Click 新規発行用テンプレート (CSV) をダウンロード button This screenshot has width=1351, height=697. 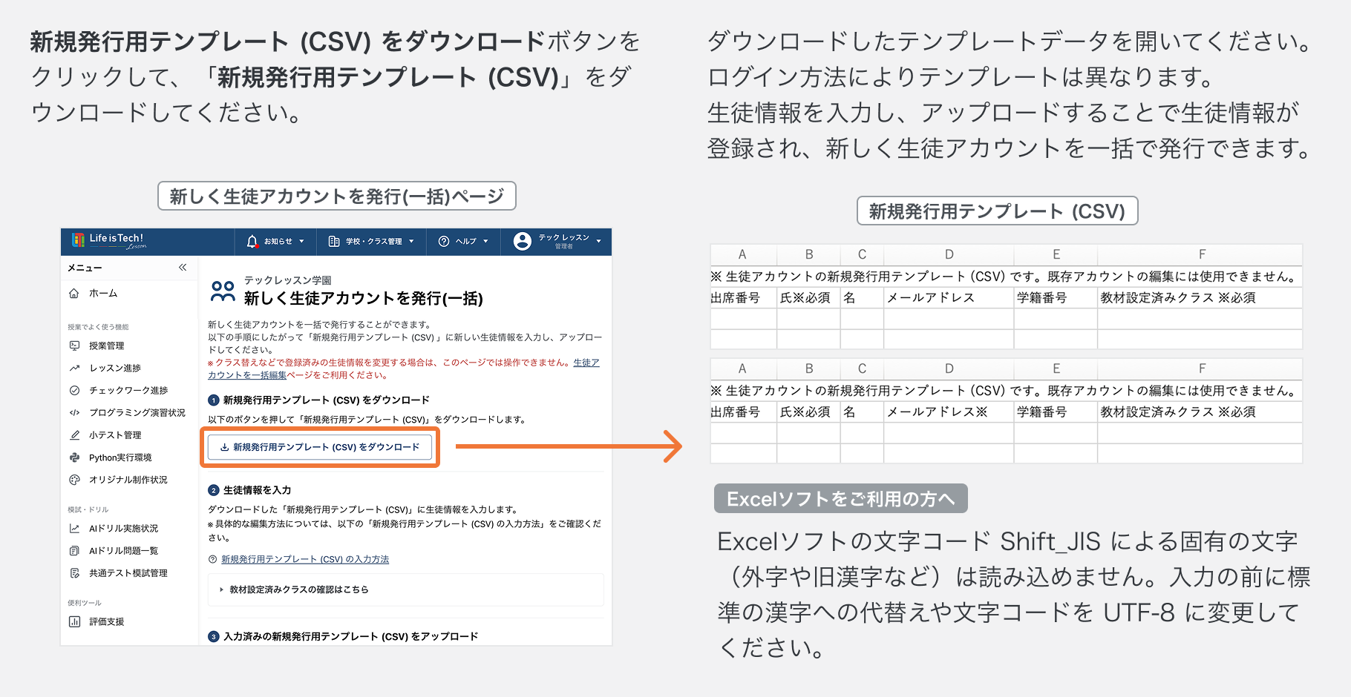(x=320, y=447)
